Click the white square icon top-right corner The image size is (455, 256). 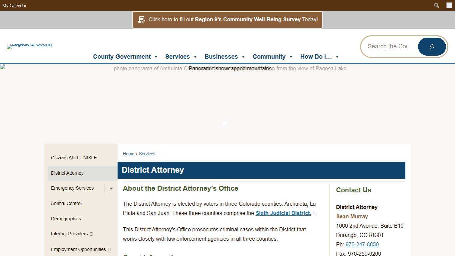(449, 5)
